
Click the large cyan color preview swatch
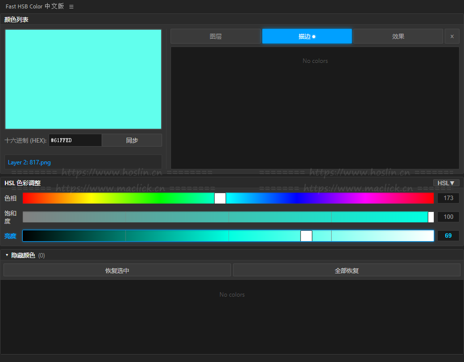[83, 79]
